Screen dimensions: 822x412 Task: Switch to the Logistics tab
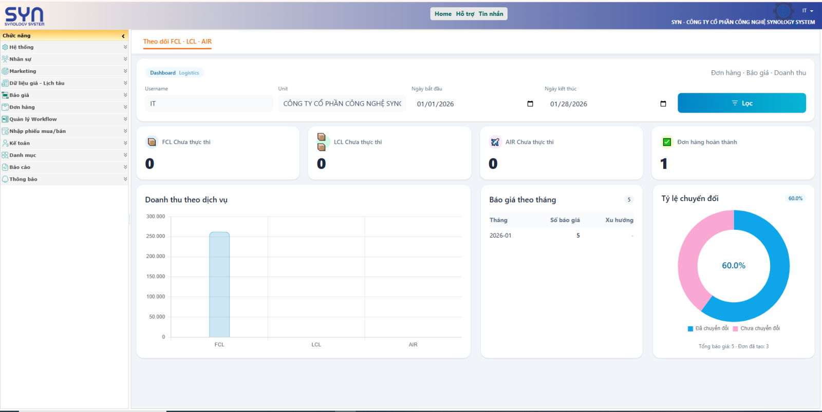189,73
